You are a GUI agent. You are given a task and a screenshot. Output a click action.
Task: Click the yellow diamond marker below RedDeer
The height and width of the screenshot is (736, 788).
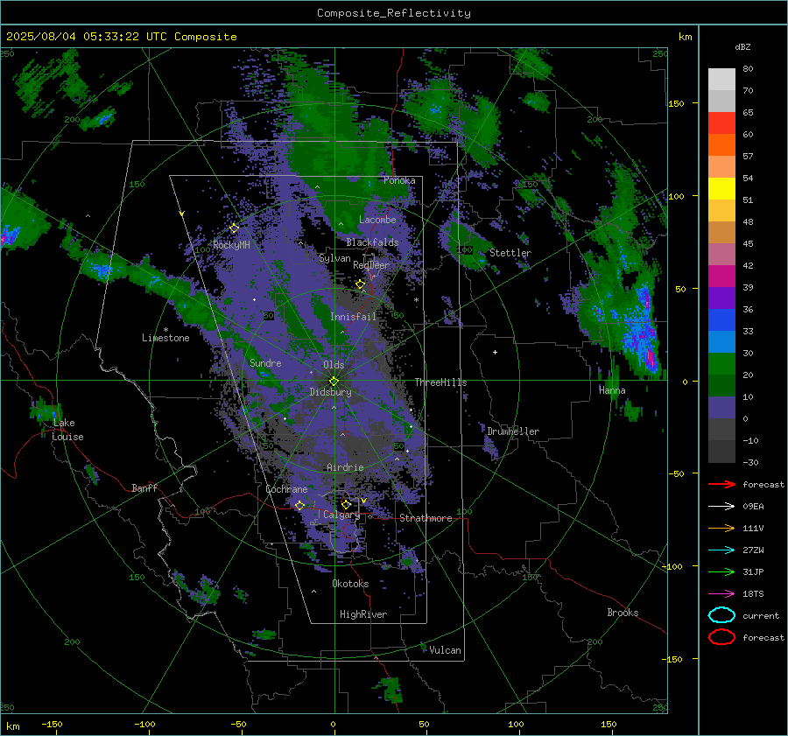click(360, 284)
